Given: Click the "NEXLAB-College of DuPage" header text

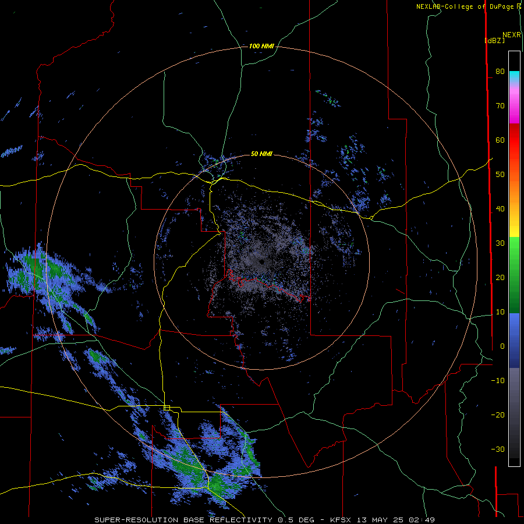Looking at the screenshot, I should click(466, 6).
